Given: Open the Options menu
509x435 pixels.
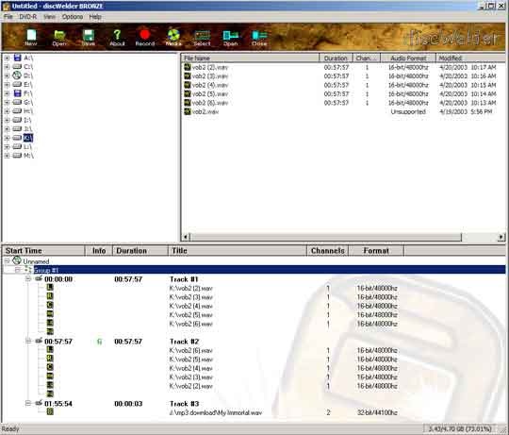Looking at the screenshot, I should pos(73,17).
